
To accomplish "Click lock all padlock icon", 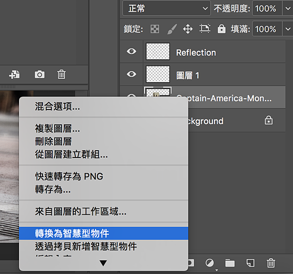I will [x=222, y=29].
